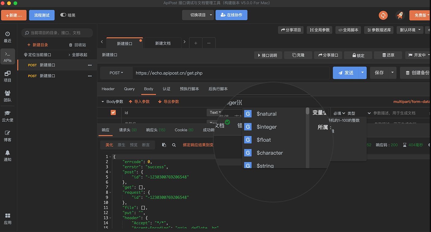
Task: Open the 新建文档 tab
Action: pos(163,43)
